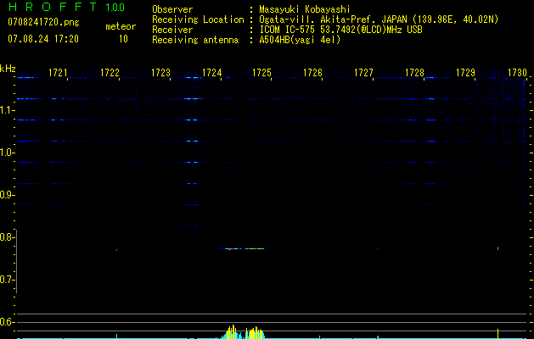Click time marker 1728
Image resolution: width=534 pixels, height=339 pixels.
click(414, 73)
